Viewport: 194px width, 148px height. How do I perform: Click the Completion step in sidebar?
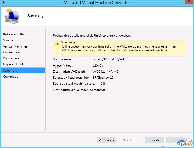point(12,77)
